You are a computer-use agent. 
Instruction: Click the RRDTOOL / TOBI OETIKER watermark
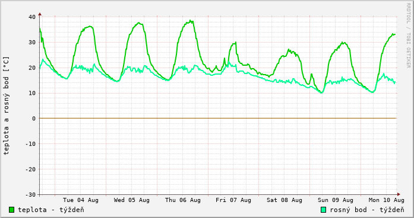[408, 36]
